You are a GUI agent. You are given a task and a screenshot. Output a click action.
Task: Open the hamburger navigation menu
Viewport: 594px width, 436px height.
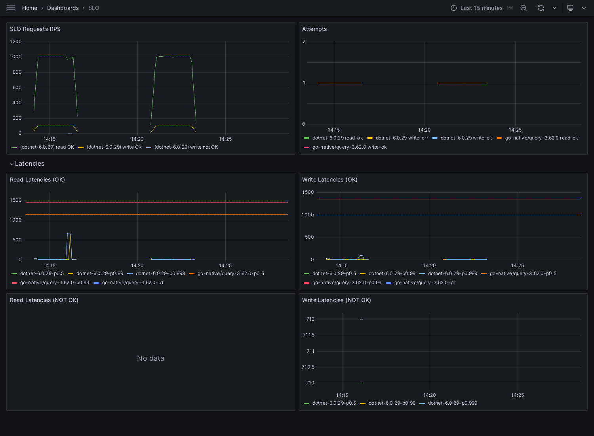[x=11, y=8]
